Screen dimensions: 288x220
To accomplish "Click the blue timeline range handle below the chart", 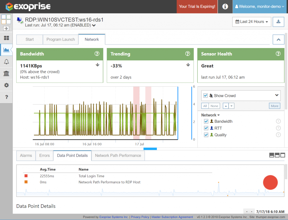I will (150, 149).
